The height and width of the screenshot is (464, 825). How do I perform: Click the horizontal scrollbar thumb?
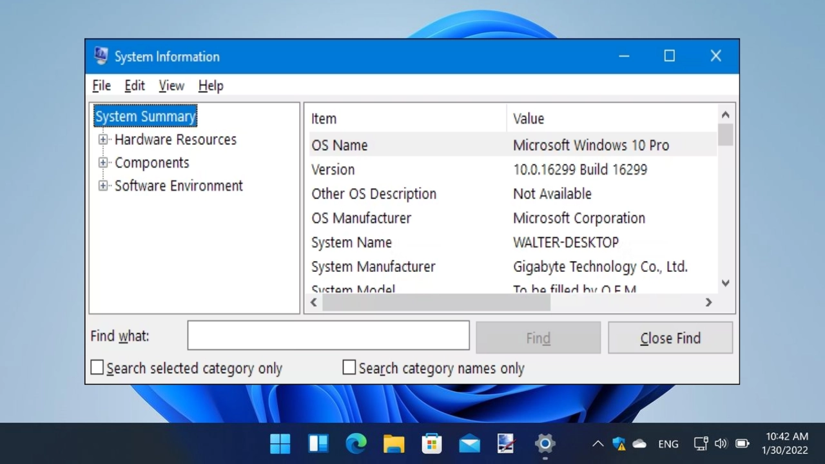point(436,302)
